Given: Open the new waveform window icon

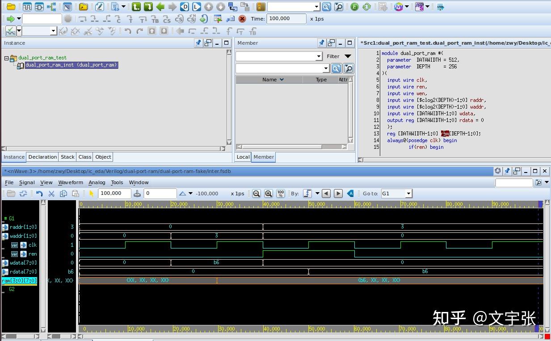Looking at the screenshot, I should pos(27,7).
